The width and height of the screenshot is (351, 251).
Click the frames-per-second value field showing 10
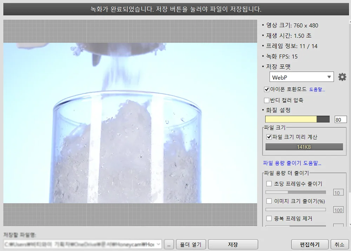pos(338,192)
